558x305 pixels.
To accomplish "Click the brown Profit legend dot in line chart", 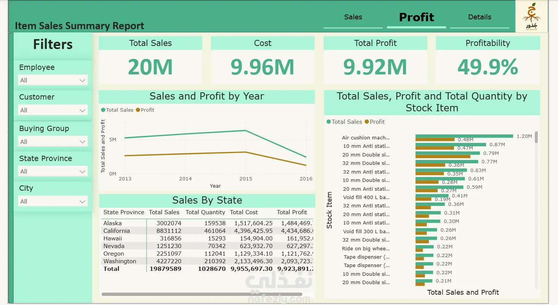I will click(138, 110).
